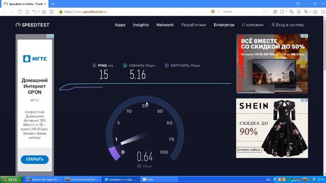This screenshot has width=326, height=183.
Task: Close the top right MGTS ad
Action: click(306, 36)
